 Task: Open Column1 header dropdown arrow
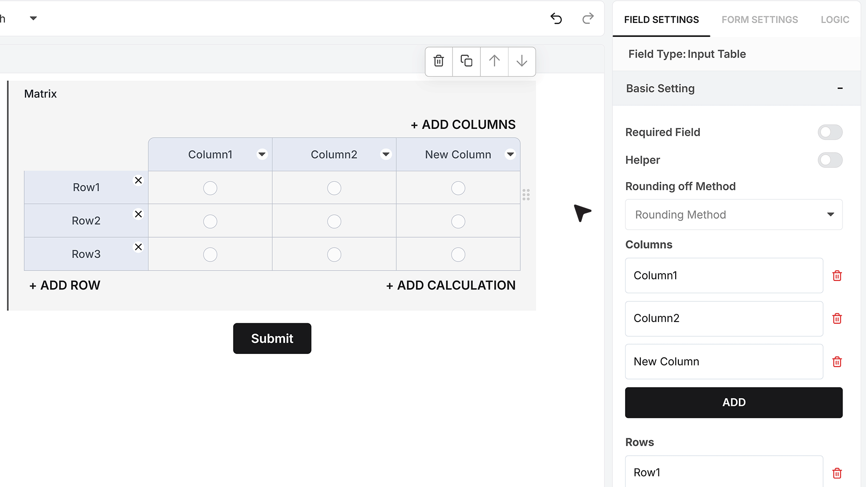pos(262,154)
